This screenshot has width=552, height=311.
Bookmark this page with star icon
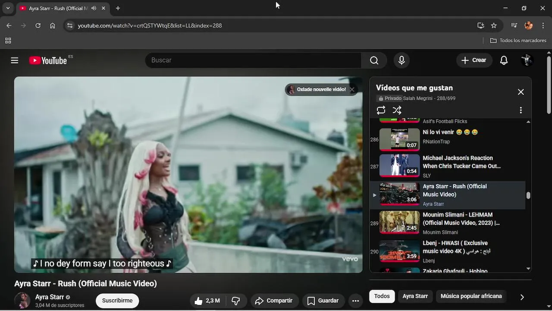click(x=494, y=25)
